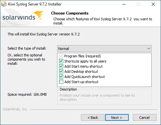
Task: Go back with the < Back button
Action: 93,118
